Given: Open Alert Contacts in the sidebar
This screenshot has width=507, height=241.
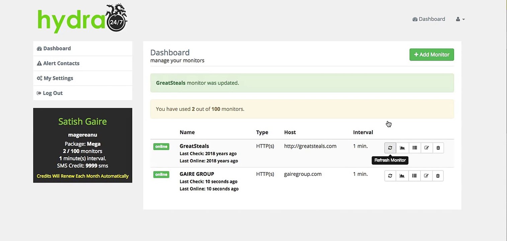Looking at the screenshot, I should 83,63.
